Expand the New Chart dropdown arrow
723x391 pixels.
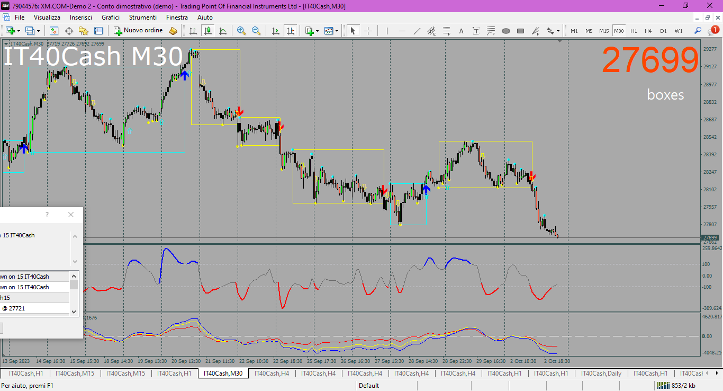coord(19,31)
